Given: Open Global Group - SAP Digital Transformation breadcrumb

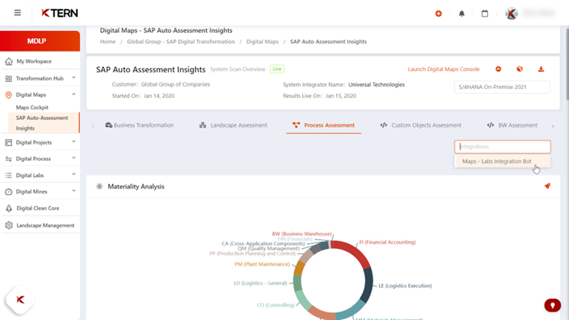Looking at the screenshot, I should pos(181,42).
